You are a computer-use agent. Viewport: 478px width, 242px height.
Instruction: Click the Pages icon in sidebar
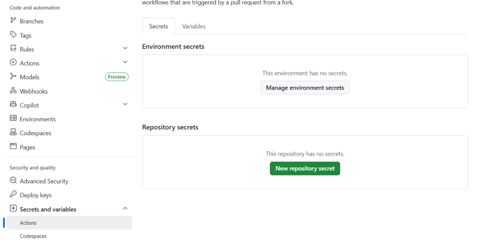coord(13,147)
